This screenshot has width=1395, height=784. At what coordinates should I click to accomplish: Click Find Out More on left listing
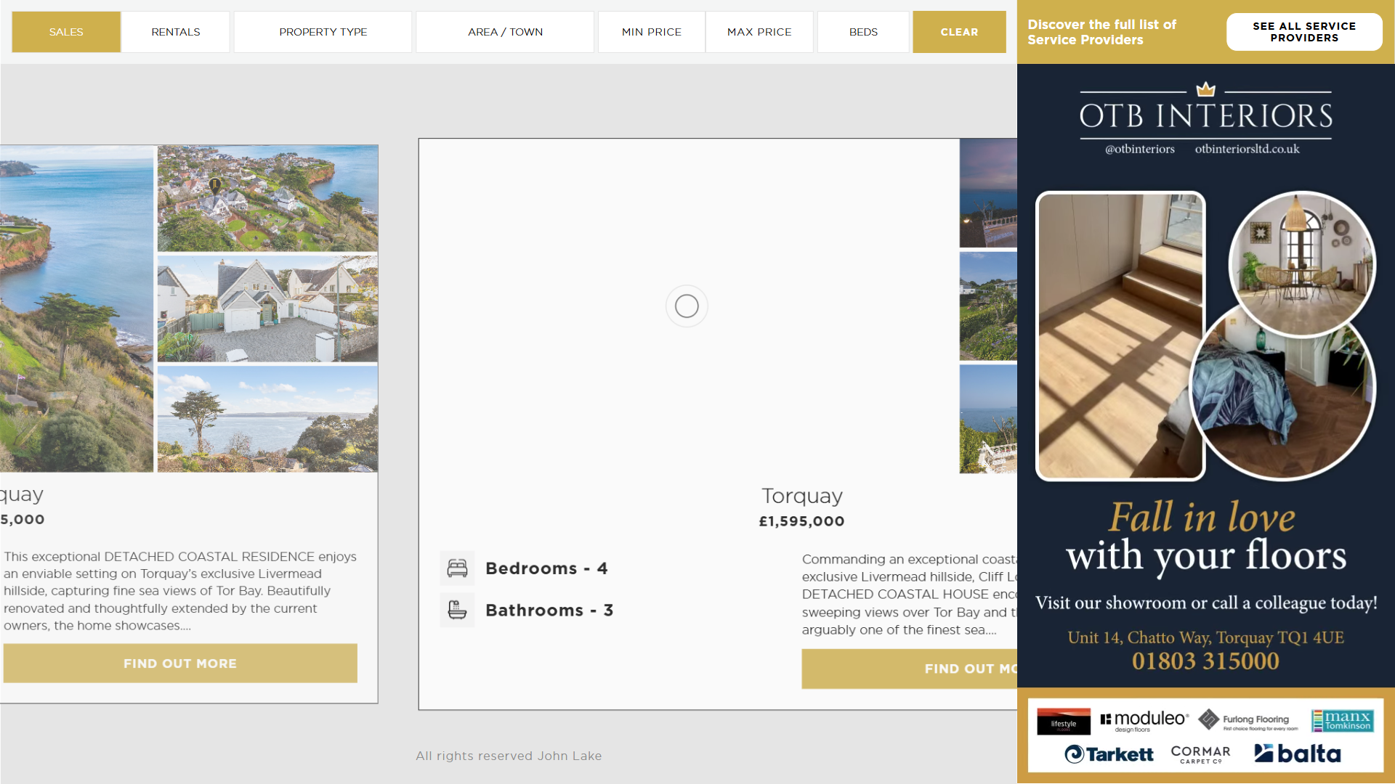pos(180,663)
